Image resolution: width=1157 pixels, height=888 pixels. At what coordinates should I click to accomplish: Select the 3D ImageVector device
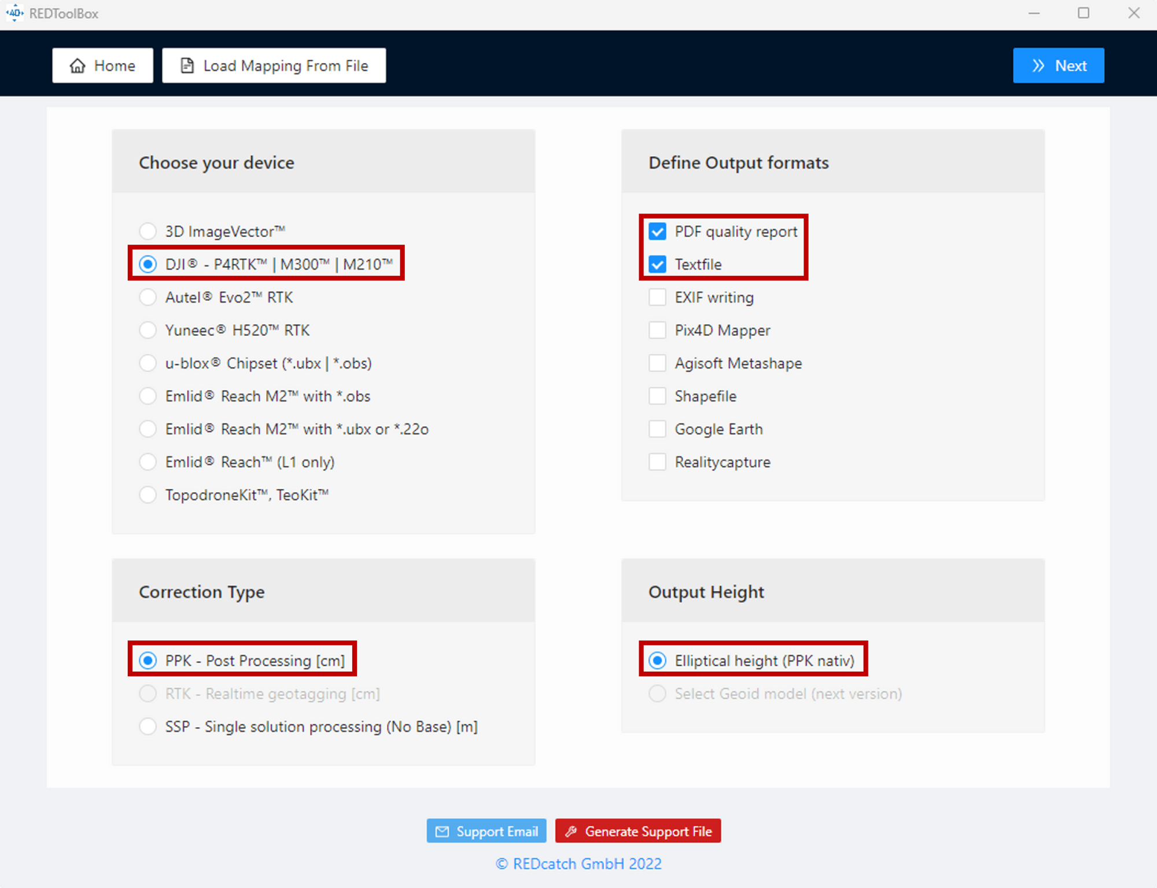click(x=148, y=231)
